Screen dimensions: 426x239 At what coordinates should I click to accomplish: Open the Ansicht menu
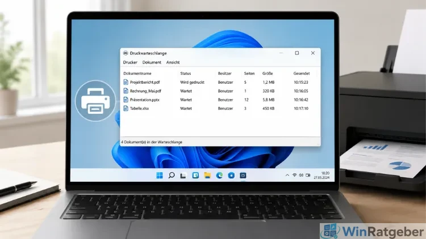point(173,62)
